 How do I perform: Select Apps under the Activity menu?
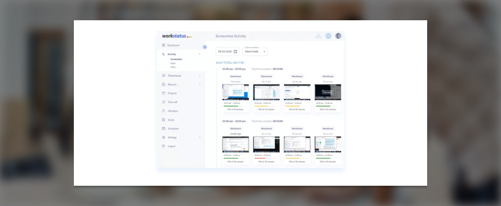173,63
